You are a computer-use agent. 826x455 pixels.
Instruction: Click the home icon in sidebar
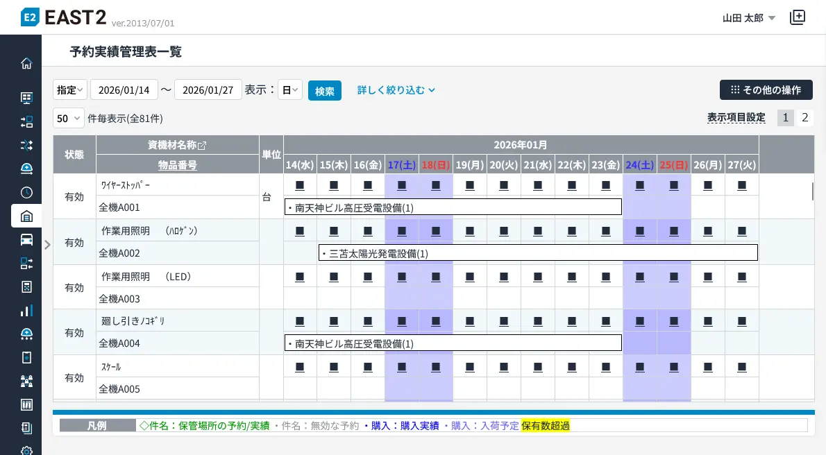pyautogui.click(x=26, y=63)
